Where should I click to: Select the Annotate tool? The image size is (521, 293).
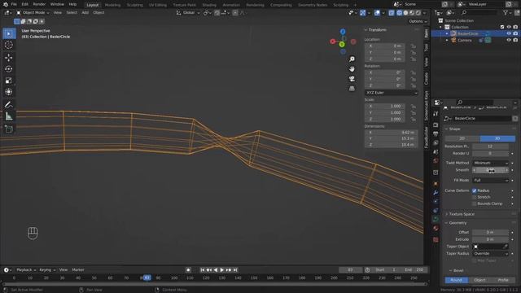(9, 105)
